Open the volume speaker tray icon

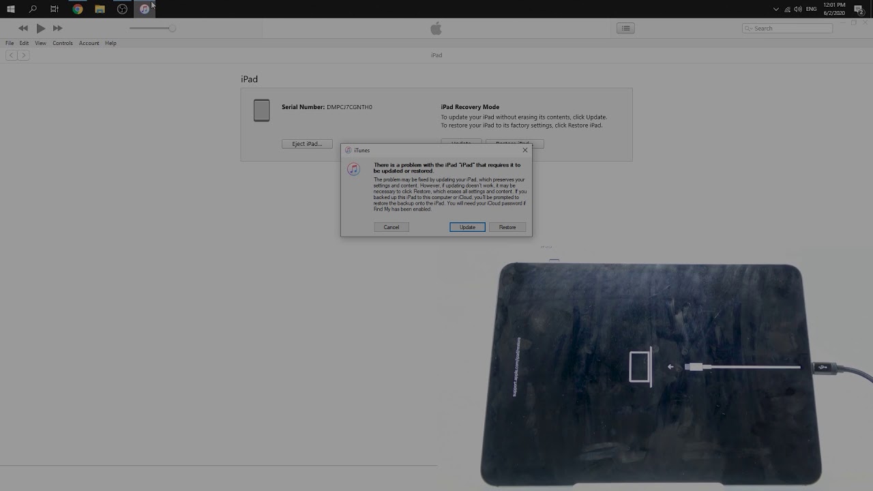point(798,9)
